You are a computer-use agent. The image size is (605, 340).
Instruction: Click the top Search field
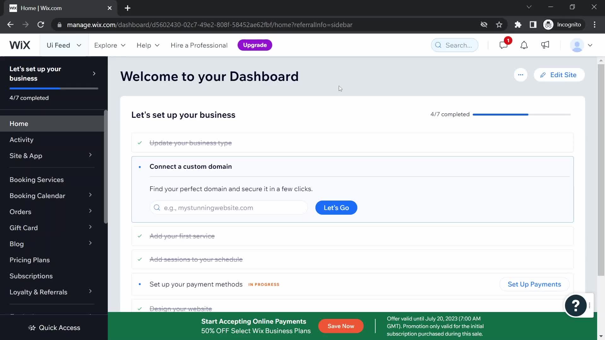click(x=454, y=45)
